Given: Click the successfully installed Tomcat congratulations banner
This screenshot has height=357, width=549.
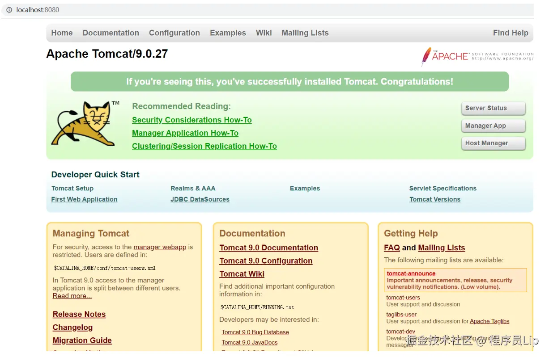Looking at the screenshot, I should point(289,82).
